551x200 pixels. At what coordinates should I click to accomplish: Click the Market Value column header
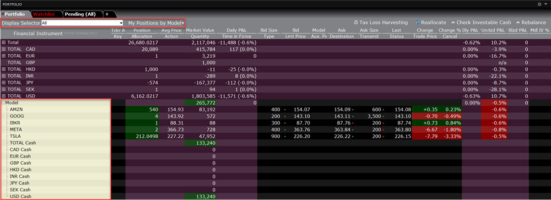coord(200,30)
